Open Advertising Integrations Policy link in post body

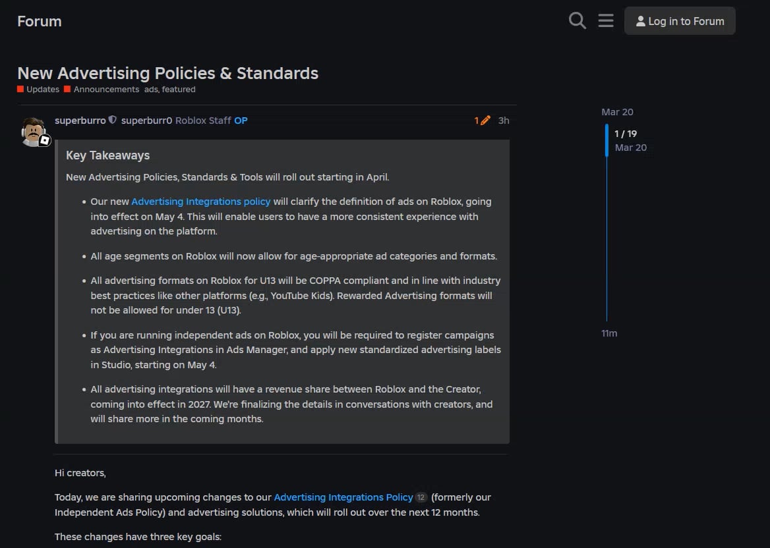click(x=343, y=497)
